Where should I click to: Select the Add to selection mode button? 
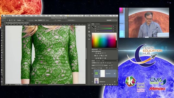pyautogui.click(x=10, y=20)
